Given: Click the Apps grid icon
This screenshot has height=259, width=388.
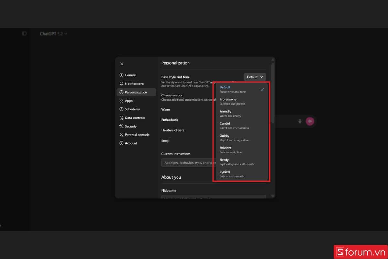Looking at the screenshot, I should tap(121, 101).
